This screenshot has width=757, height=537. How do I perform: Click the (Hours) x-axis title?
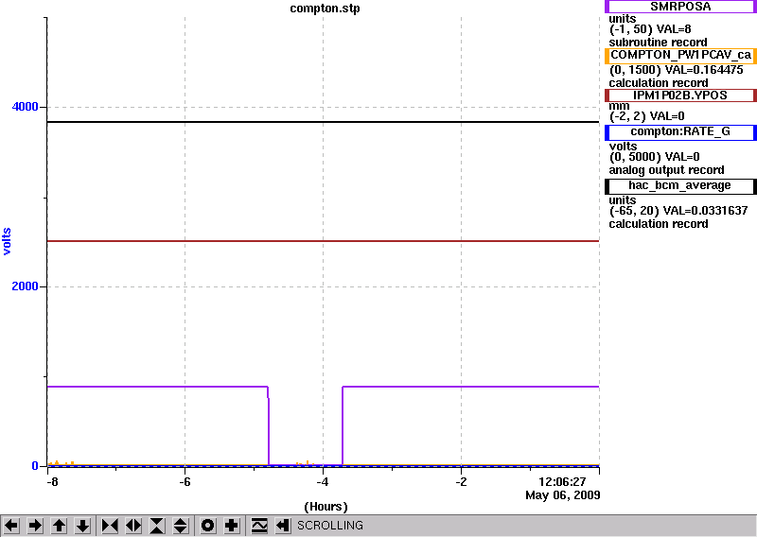click(x=326, y=507)
